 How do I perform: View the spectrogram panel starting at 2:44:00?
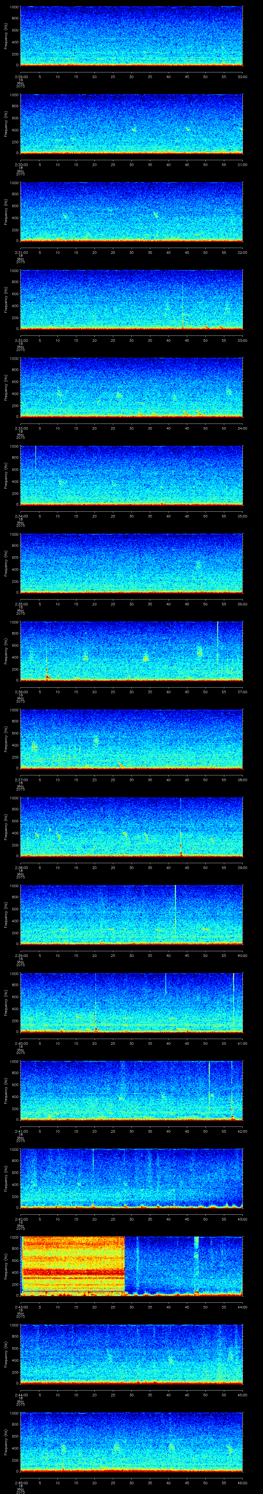click(131, 1354)
